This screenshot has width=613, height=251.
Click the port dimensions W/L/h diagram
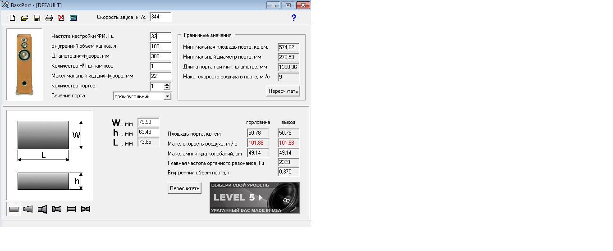50,155
